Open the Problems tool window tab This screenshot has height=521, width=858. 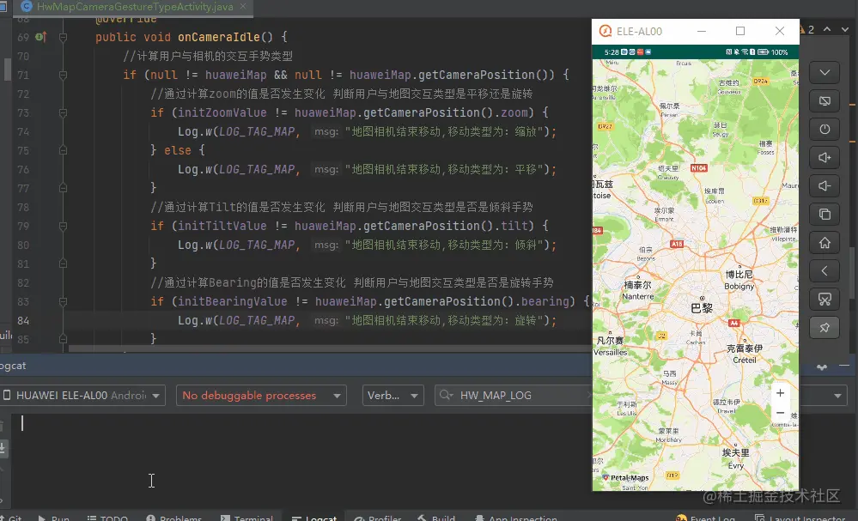[174, 518]
